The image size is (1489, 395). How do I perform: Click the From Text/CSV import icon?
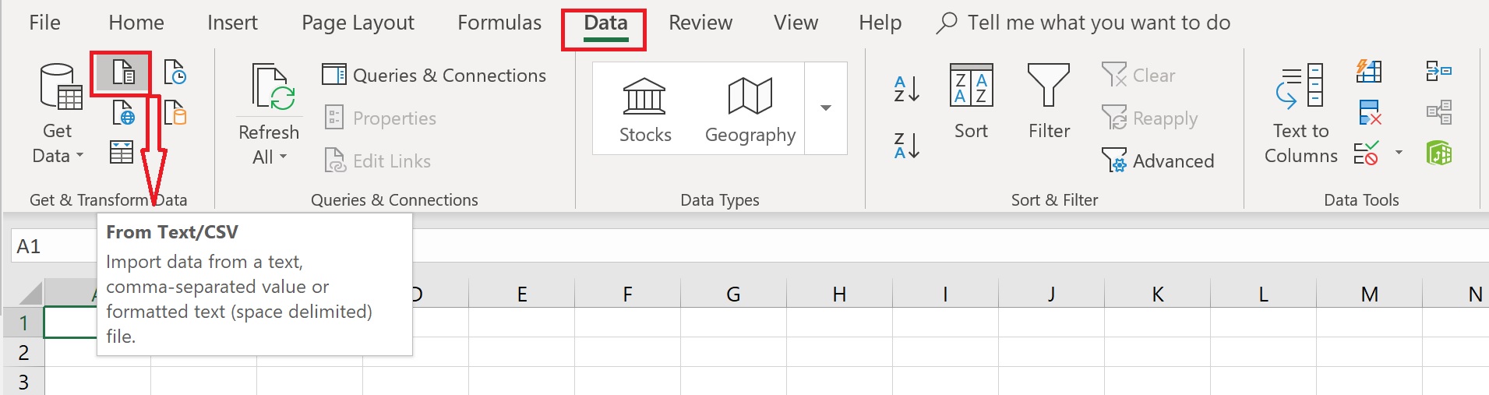(123, 73)
